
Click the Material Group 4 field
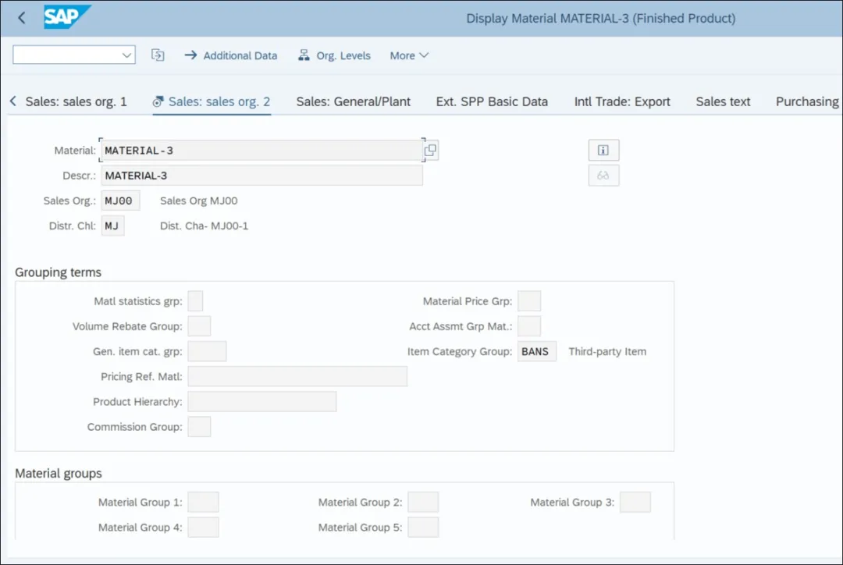tap(203, 528)
